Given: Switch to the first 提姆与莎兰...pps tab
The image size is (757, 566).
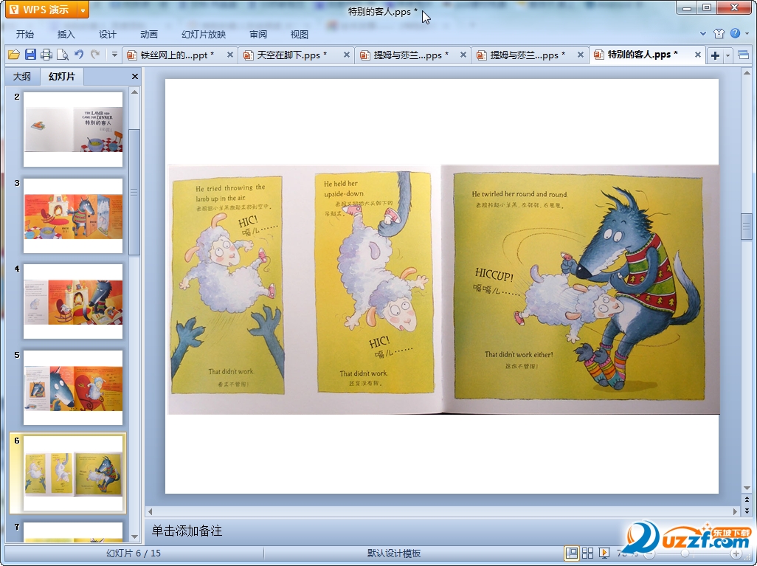Looking at the screenshot, I should [x=411, y=55].
